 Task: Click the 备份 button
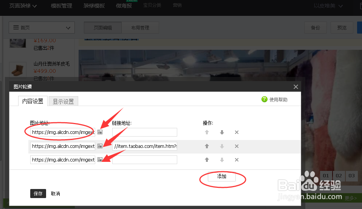click(x=316, y=28)
